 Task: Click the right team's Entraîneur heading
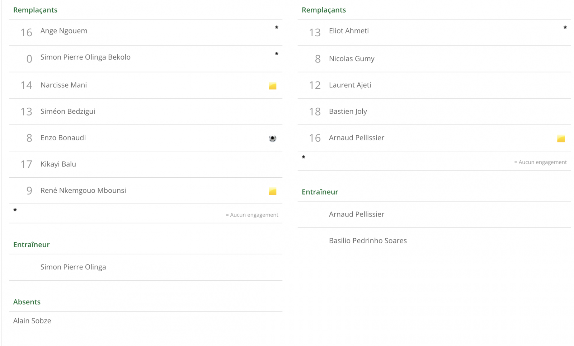[x=320, y=192]
